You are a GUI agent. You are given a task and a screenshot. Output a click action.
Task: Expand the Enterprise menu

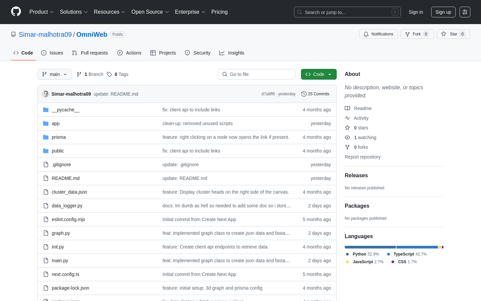coord(190,12)
